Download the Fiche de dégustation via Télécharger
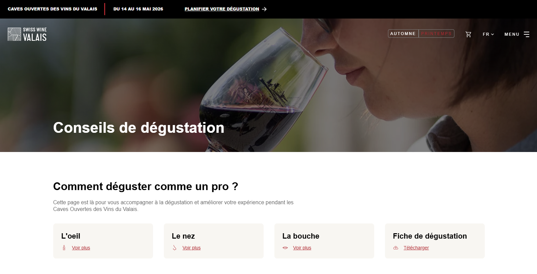 click(416, 248)
